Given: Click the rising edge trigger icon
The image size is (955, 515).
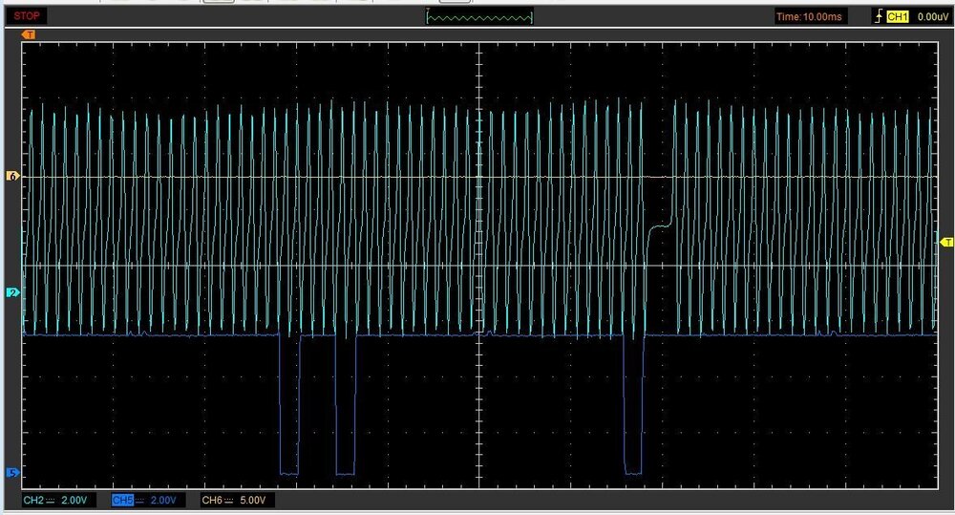Looking at the screenshot, I should (880, 17).
